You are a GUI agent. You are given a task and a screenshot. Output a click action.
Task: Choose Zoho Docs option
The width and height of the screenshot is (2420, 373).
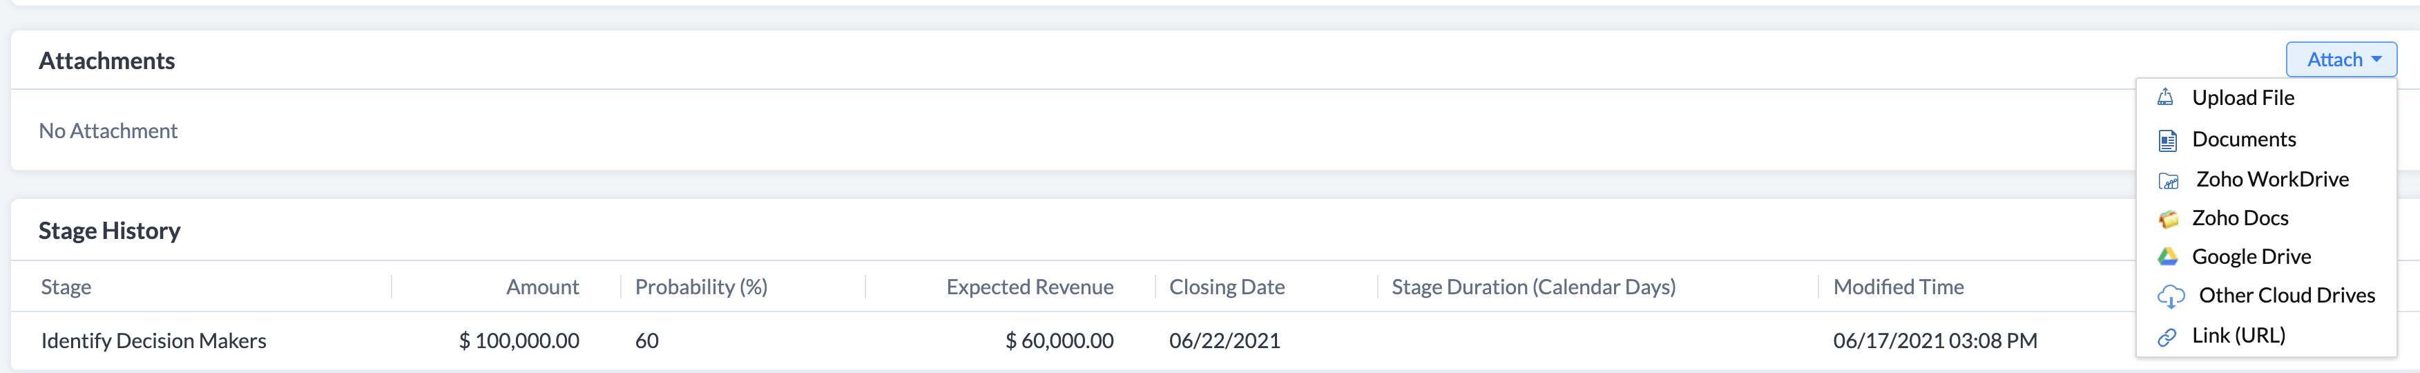[x=2266, y=218]
